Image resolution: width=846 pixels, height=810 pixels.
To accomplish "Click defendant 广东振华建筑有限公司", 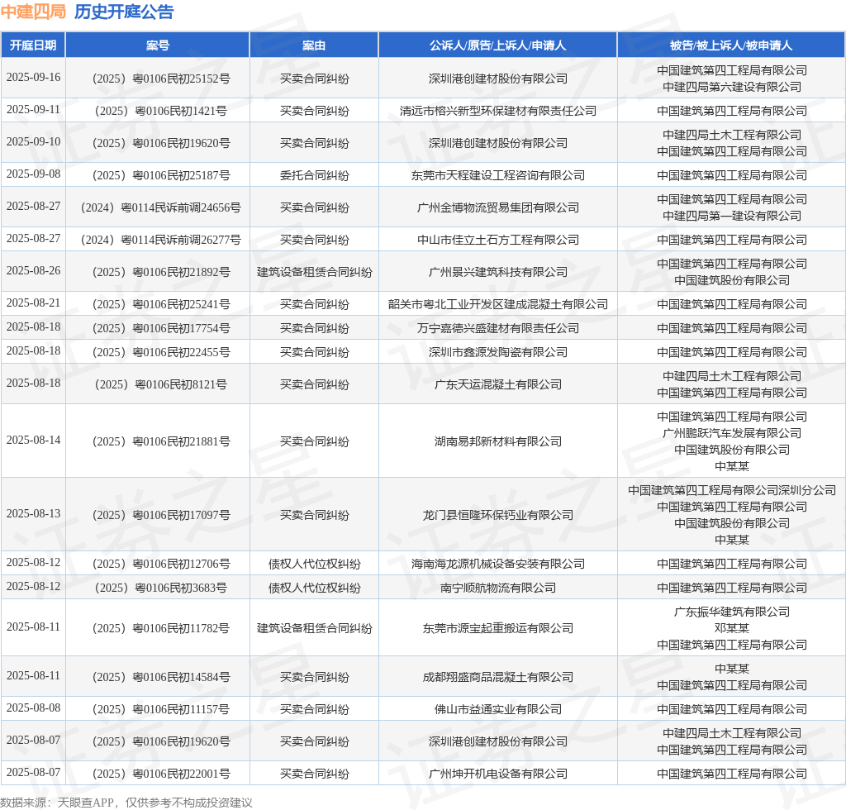I will click(x=732, y=612).
